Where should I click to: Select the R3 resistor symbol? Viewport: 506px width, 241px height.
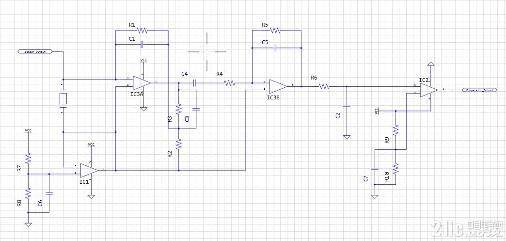[x=178, y=109]
